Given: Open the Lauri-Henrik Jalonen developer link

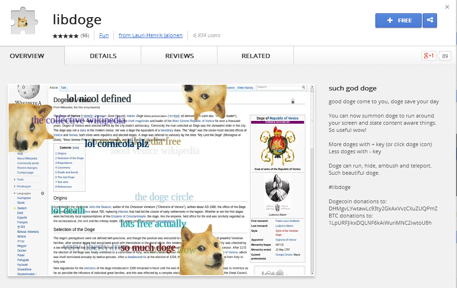Looking at the screenshot, I should 151,35.
